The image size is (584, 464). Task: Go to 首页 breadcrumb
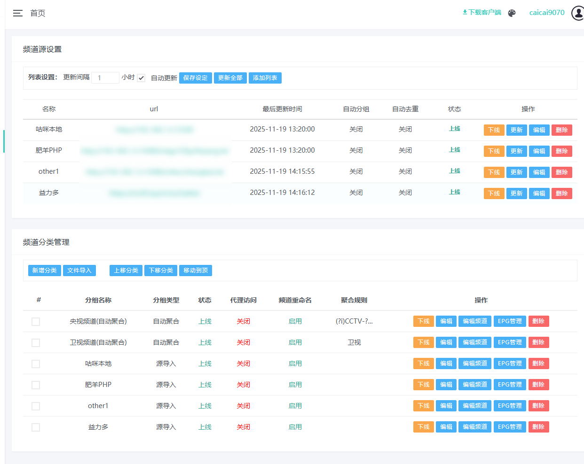(x=38, y=13)
